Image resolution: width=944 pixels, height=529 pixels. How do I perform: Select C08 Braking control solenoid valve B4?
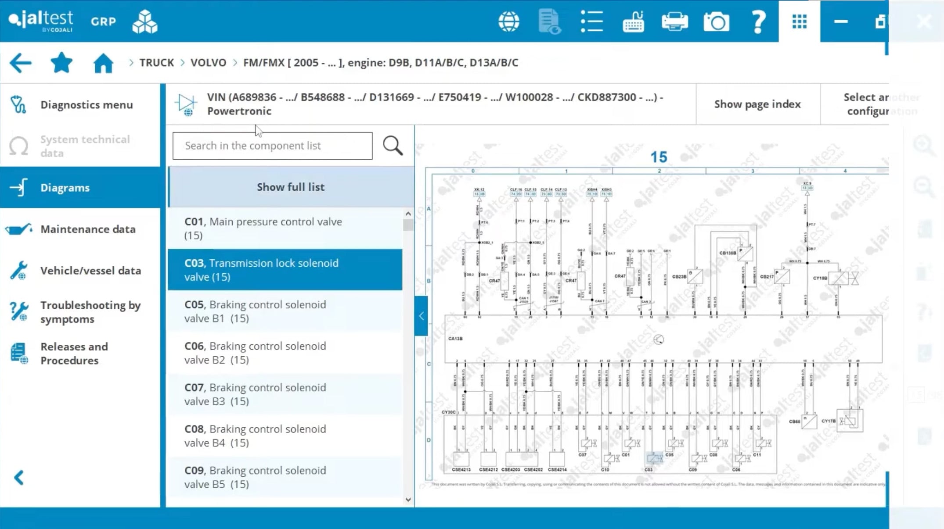[x=285, y=436]
